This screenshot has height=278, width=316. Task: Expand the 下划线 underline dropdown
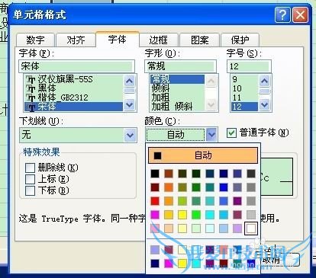pyautogui.click(x=130, y=135)
